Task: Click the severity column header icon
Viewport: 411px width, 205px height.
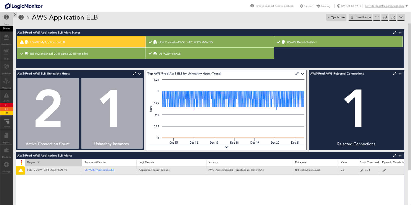Action: click(21, 162)
